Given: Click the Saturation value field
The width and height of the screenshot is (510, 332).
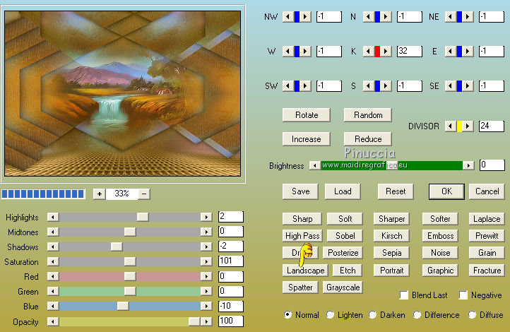Looking at the screenshot, I should click(230, 261).
